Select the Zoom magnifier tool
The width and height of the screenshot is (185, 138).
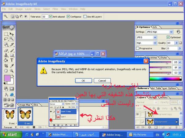coord(12,71)
